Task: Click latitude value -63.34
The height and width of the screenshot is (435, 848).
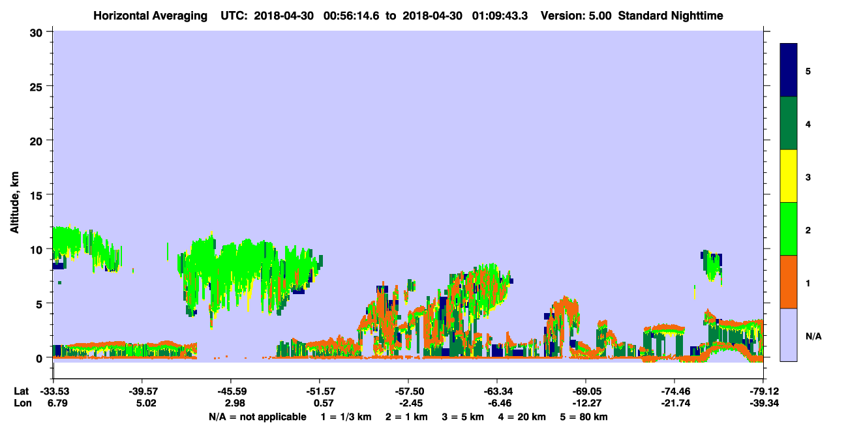Action: tap(496, 391)
